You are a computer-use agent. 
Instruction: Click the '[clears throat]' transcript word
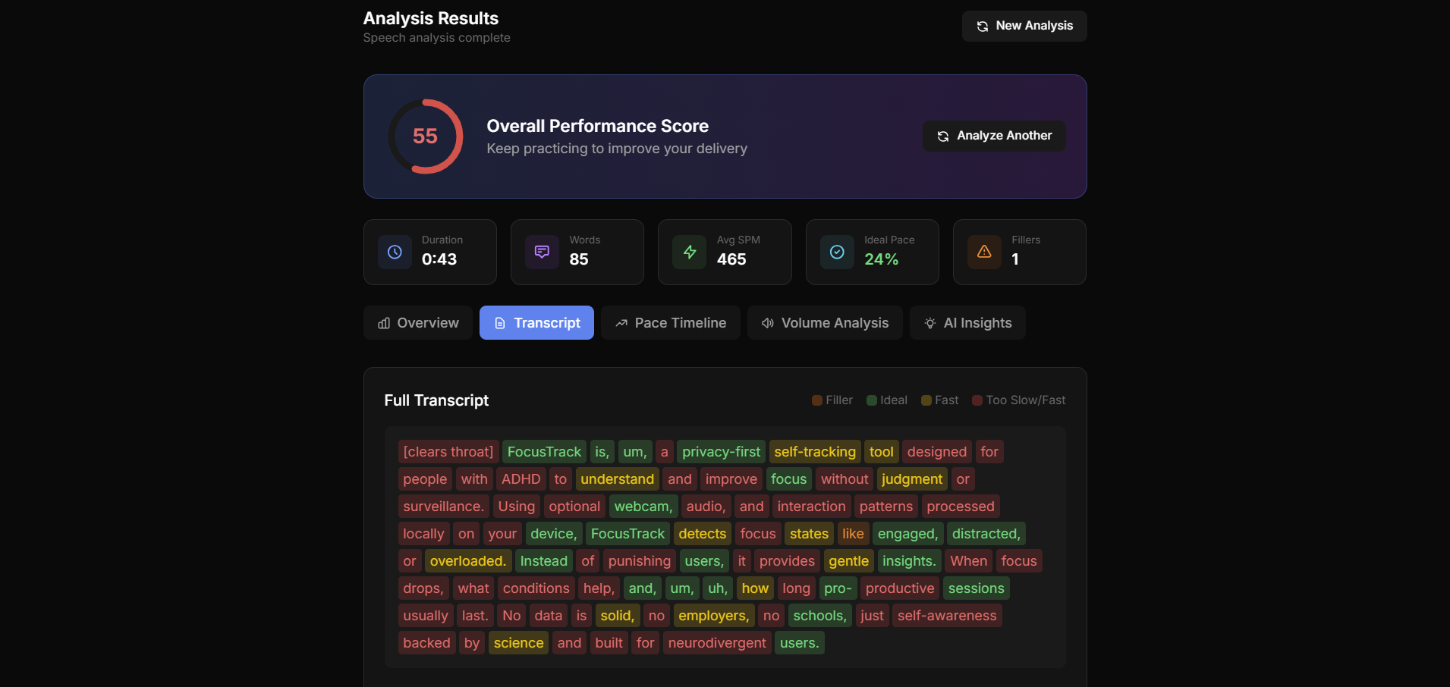[x=448, y=452]
